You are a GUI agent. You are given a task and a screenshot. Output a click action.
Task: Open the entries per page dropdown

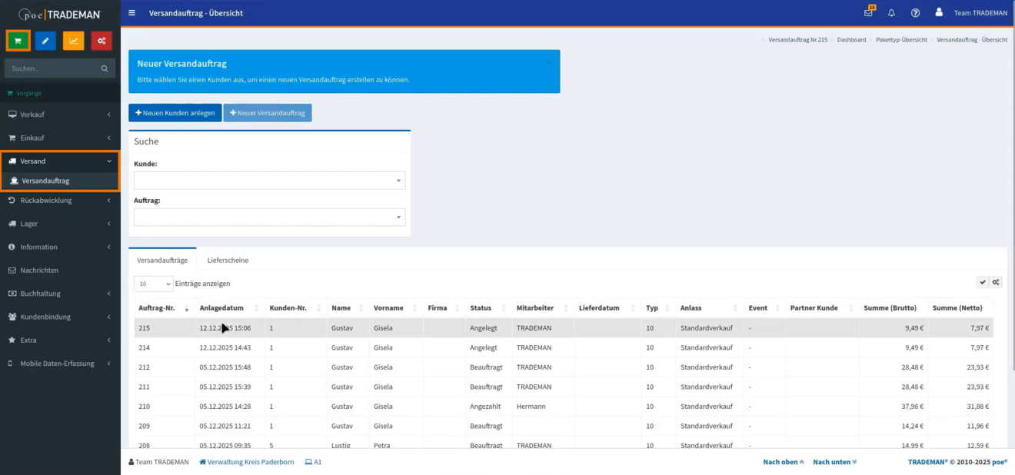pos(153,284)
